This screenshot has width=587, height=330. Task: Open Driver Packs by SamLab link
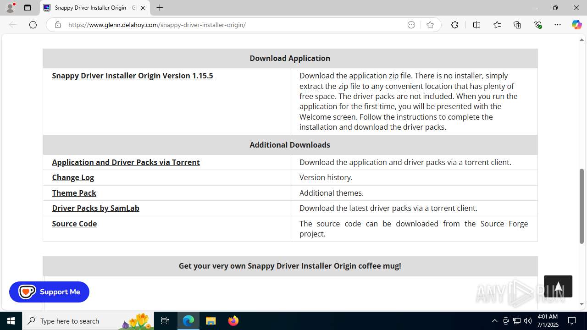[x=95, y=208]
